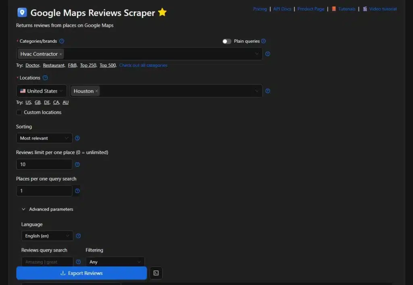Open the English (en) language dropdown
The width and height of the screenshot is (413, 285).
tap(47, 236)
